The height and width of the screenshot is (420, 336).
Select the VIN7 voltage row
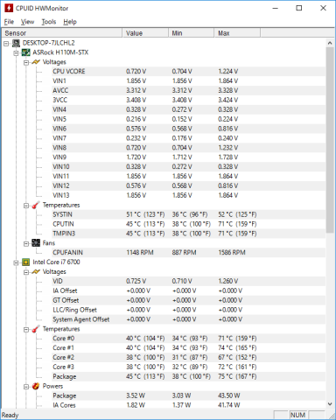click(x=189, y=138)
